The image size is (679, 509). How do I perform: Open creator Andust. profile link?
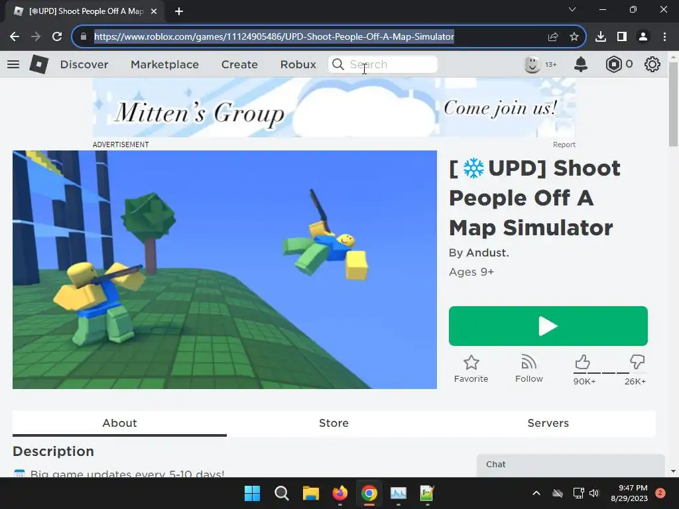point(487,253)
